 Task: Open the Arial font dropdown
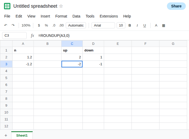[x=103, y=25]
